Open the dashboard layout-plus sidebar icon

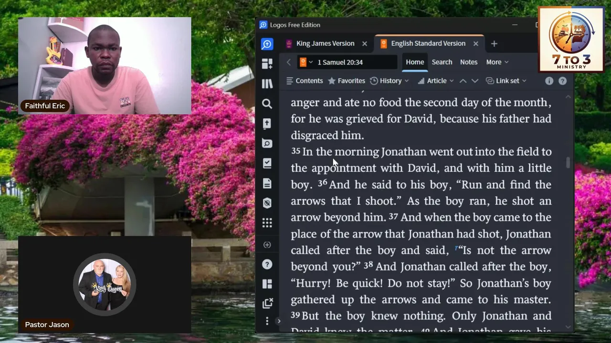point(267,63)
